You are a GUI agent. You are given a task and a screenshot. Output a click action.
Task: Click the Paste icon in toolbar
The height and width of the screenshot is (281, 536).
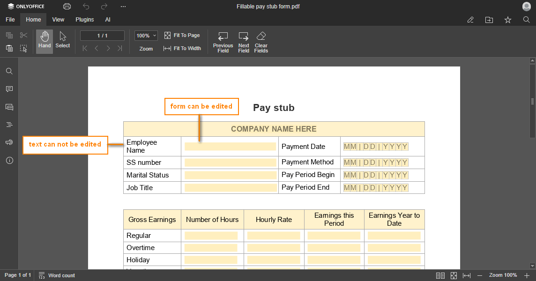9,48
